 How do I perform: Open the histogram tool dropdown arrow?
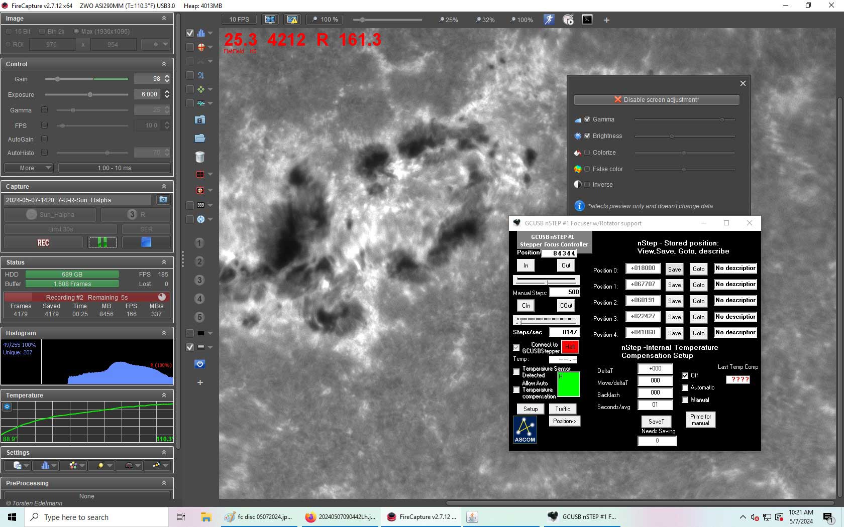tap(210, 33)
